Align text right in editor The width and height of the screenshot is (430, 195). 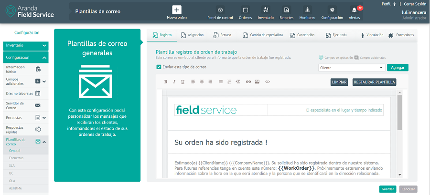pyautogui.click(x=210, y=82)
